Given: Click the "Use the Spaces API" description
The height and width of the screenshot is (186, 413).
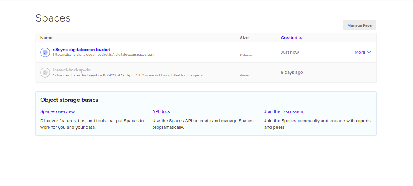Looking at the screenshot, I should (x=203, y=124).
